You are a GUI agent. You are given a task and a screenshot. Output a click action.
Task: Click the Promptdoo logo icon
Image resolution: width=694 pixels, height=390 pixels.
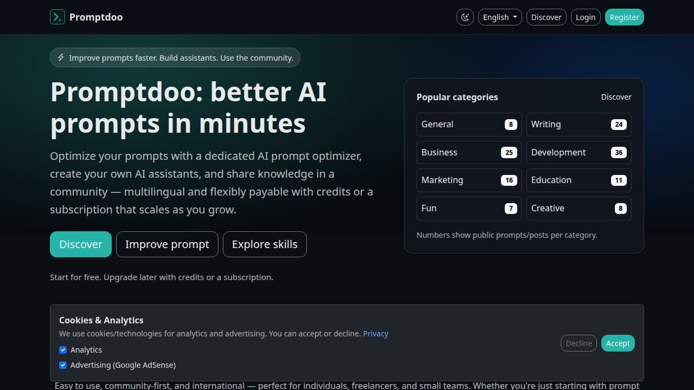(x=57, y=17)
